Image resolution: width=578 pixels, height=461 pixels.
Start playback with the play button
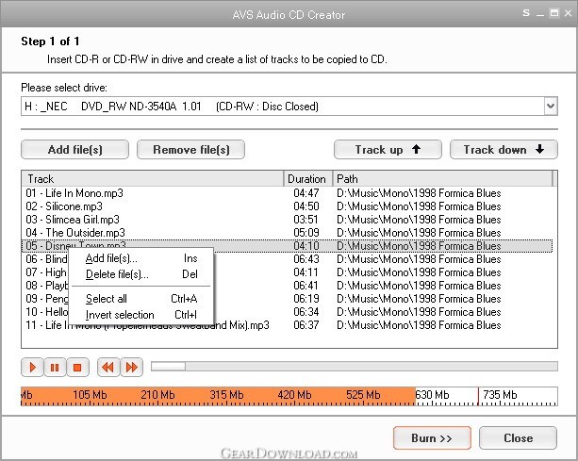[32, 368]
